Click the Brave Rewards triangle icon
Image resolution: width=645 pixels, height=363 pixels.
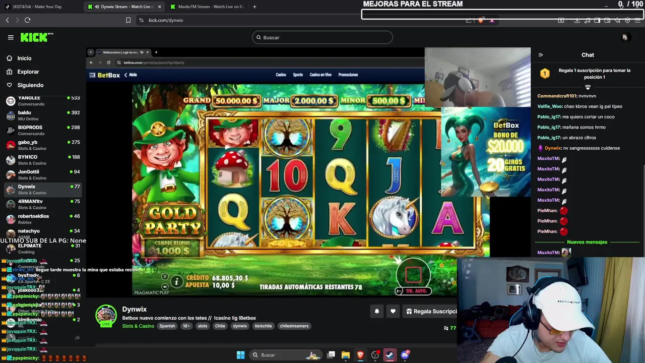tap(492, 20)
